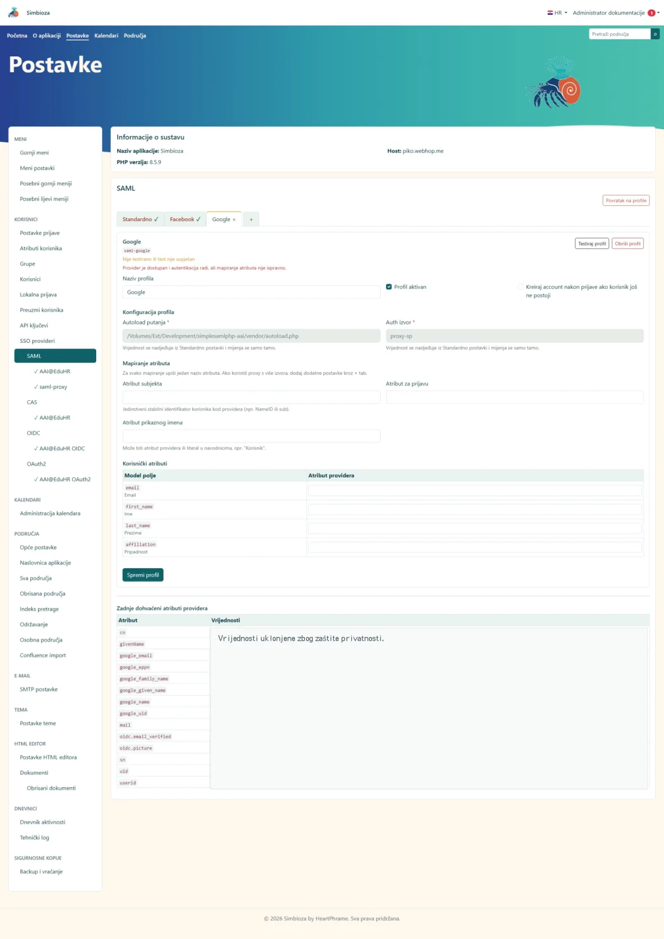Screen dimensions: 664x939
Task: Enable Kreiraj account nakon prijave checkbox
Action: coord(520,287)
